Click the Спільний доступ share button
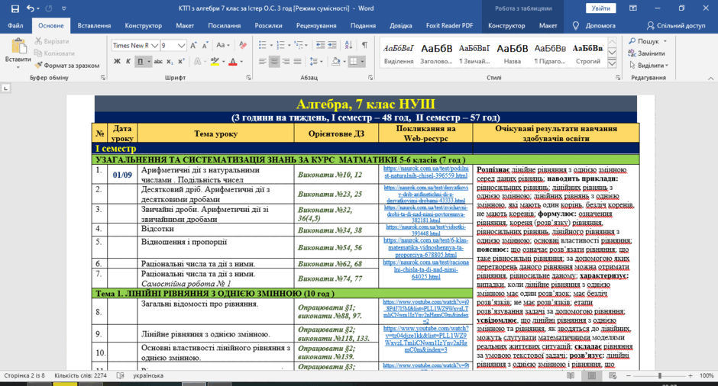 click(676, 26)
